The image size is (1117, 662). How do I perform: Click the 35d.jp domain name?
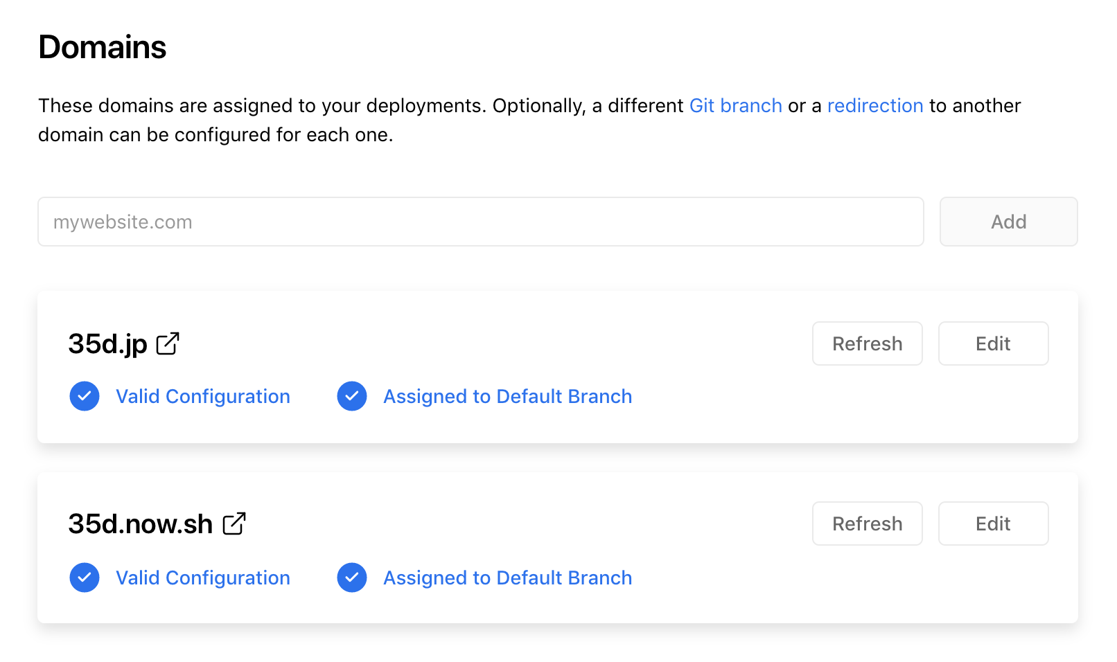pos(108,344)
